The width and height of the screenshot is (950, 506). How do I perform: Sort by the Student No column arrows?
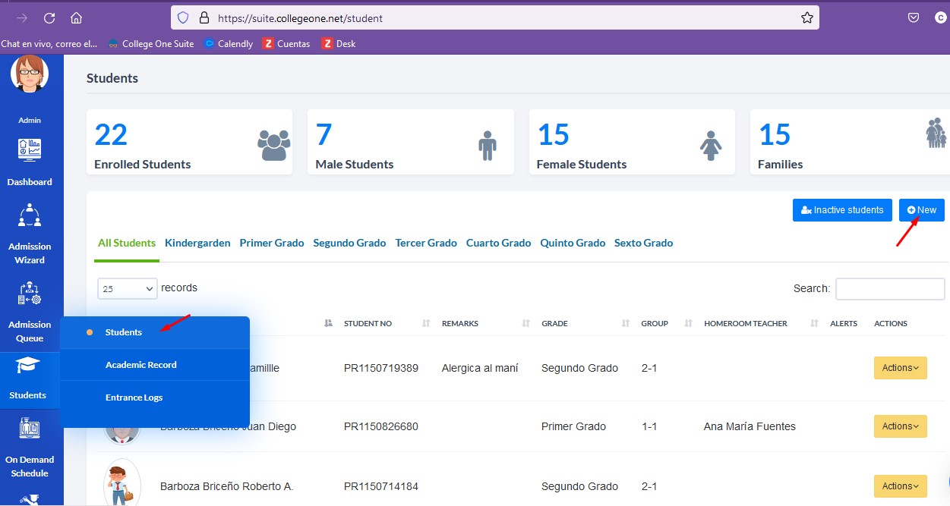pyautogui.click(x=426, y=323)
